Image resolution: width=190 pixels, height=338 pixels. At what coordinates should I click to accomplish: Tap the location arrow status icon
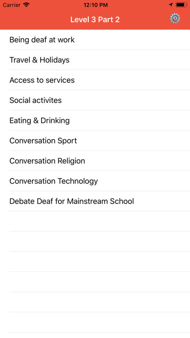click(x=171, y=5)
